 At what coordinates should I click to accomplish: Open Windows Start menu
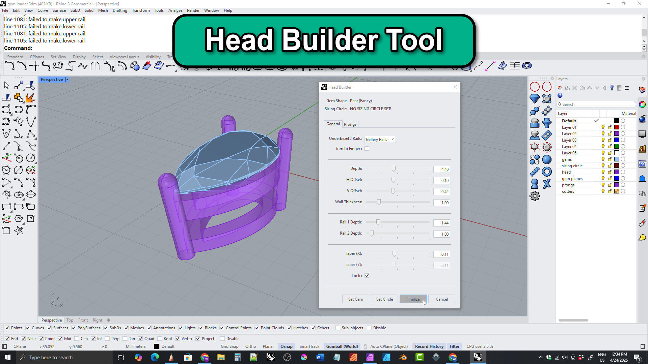click(8, 357)
